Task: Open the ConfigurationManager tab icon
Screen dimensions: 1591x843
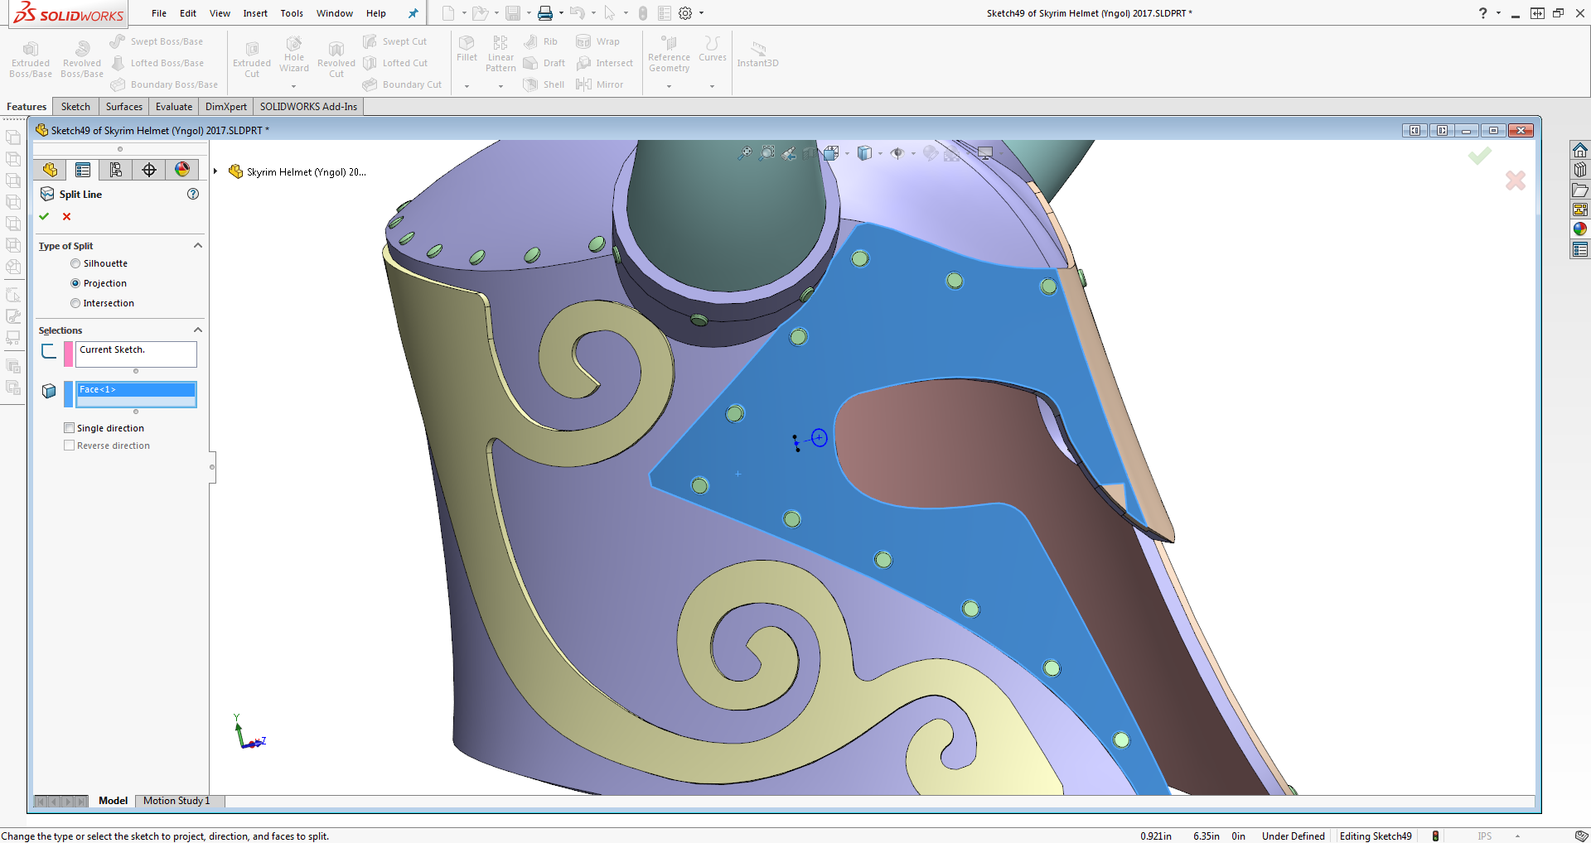Action: [116, 170]
